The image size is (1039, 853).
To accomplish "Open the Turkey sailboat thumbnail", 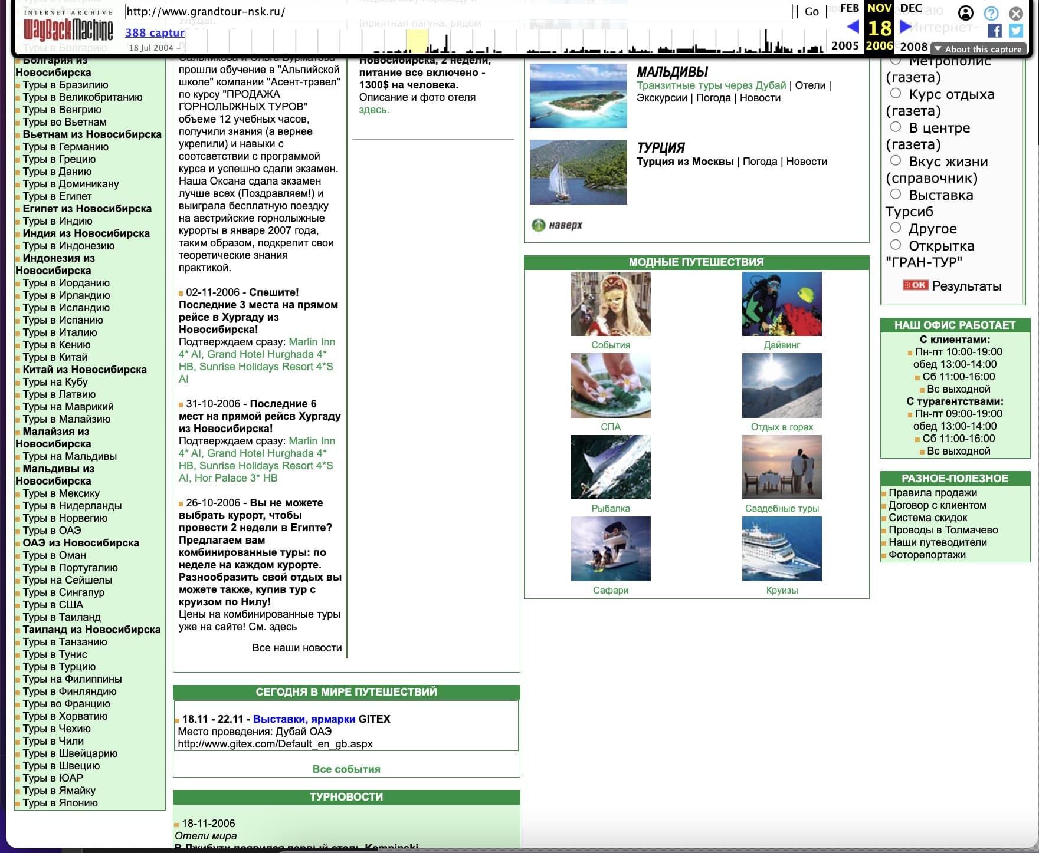I will (x=578, y=172).
